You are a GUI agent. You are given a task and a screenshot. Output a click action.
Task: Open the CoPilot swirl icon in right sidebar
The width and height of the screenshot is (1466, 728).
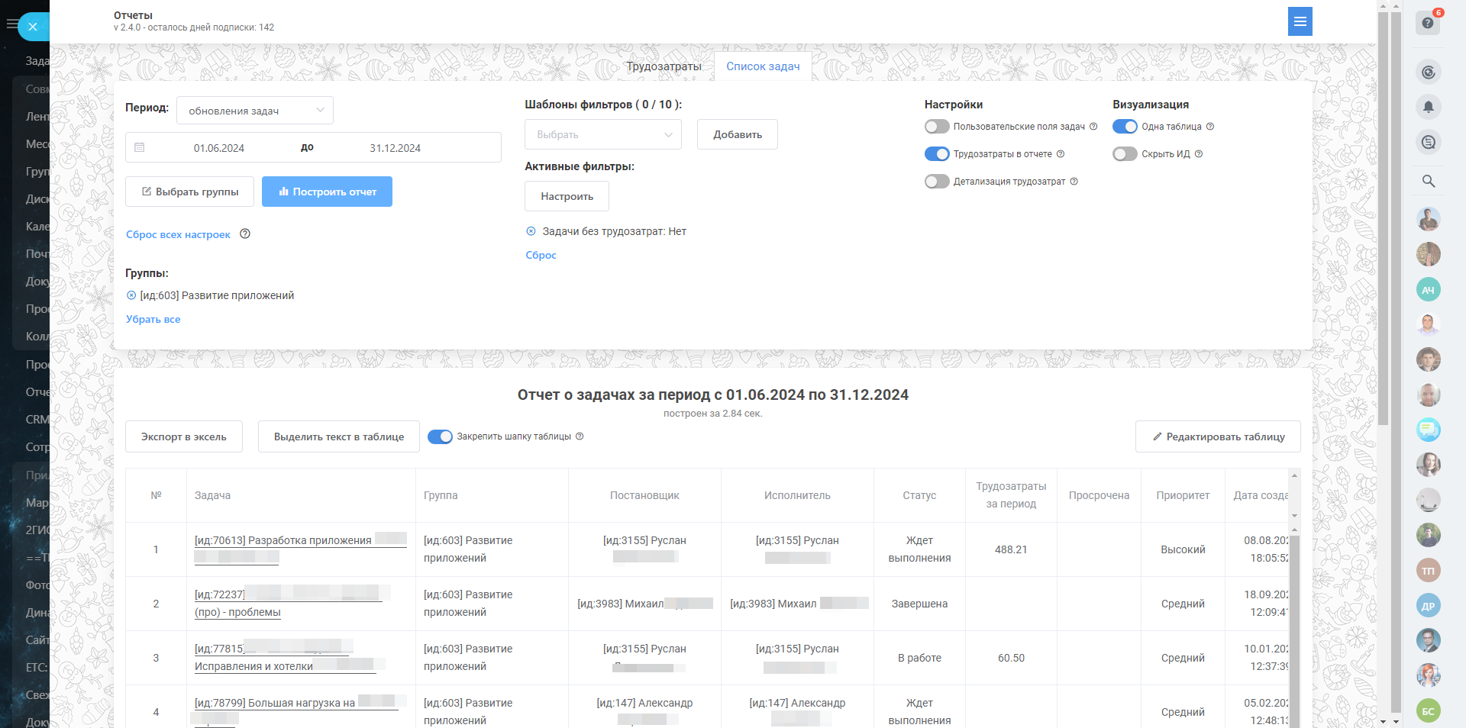pyautogui.click(x=1429, y=72)
